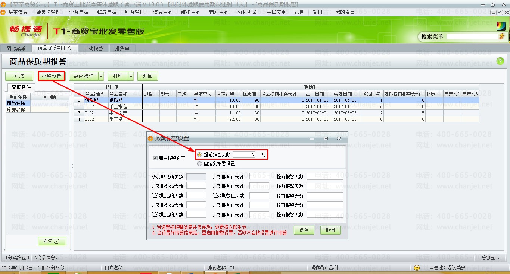Expand the 打印 dropdown arrow
Viewport: 510px width, 274px height.
(131, 76)
